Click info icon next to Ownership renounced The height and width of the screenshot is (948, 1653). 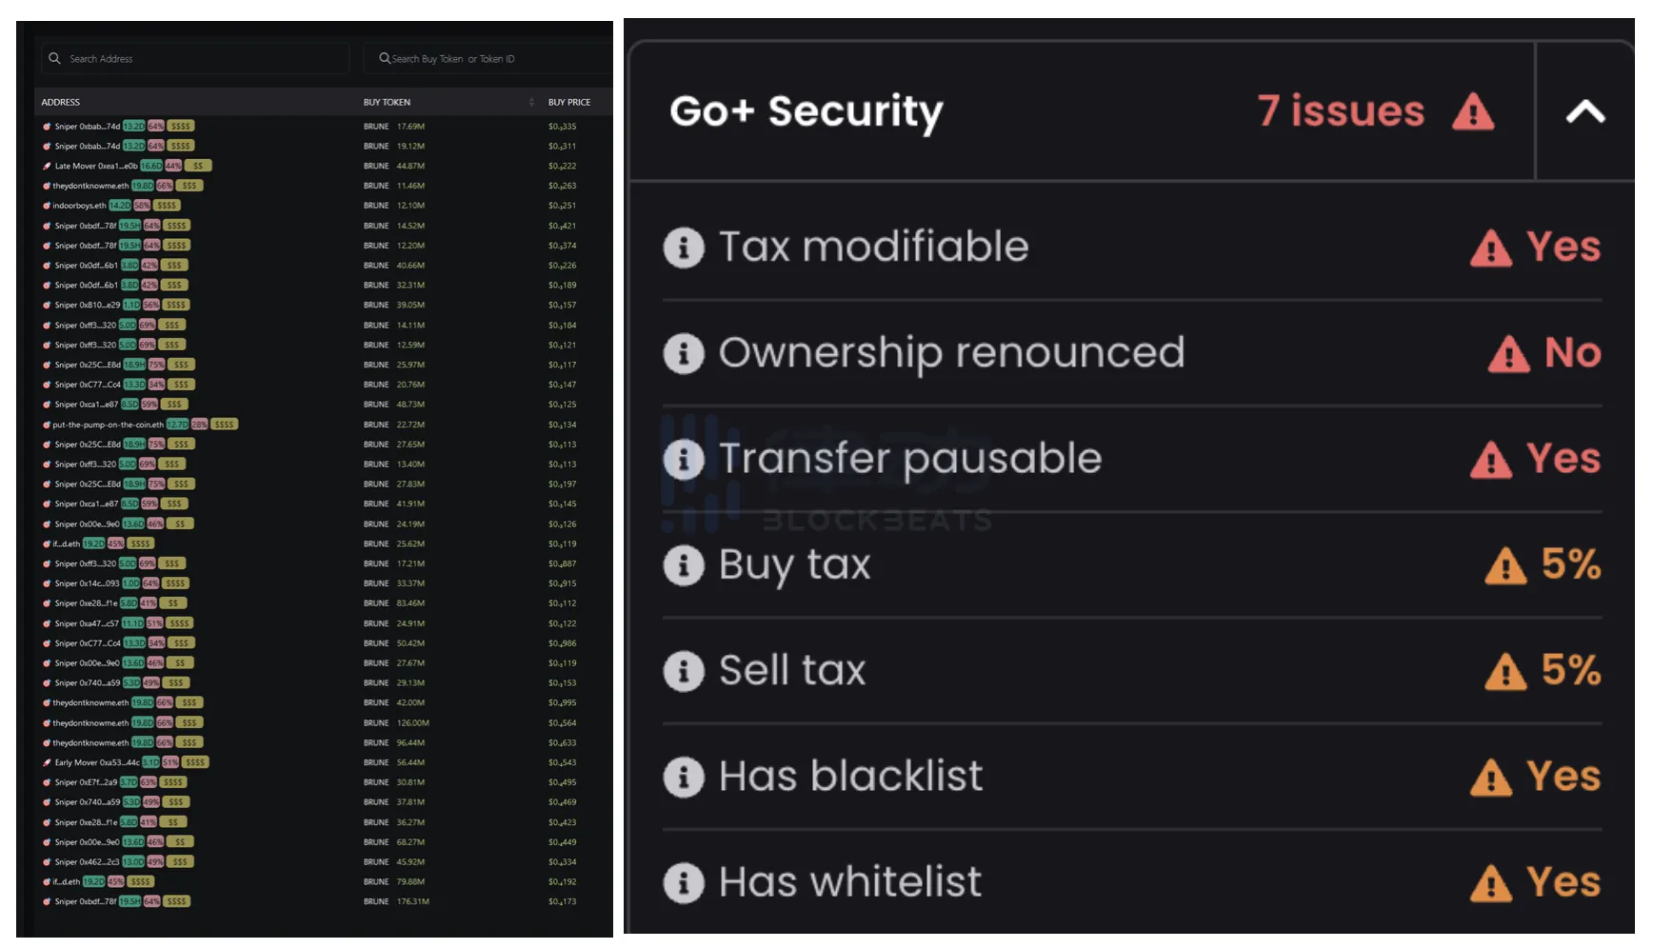683,353
